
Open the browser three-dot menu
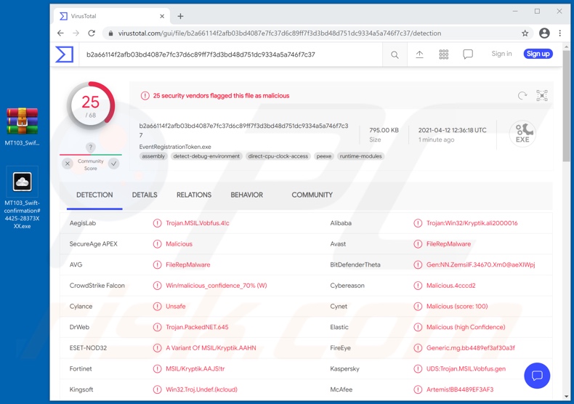coord(559,33)
